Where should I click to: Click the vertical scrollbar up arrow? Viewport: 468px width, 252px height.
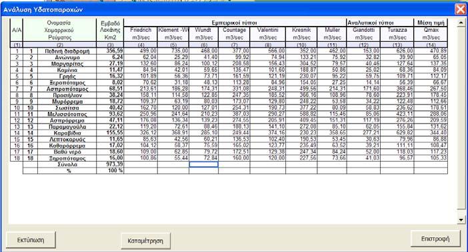pos(461,23)
